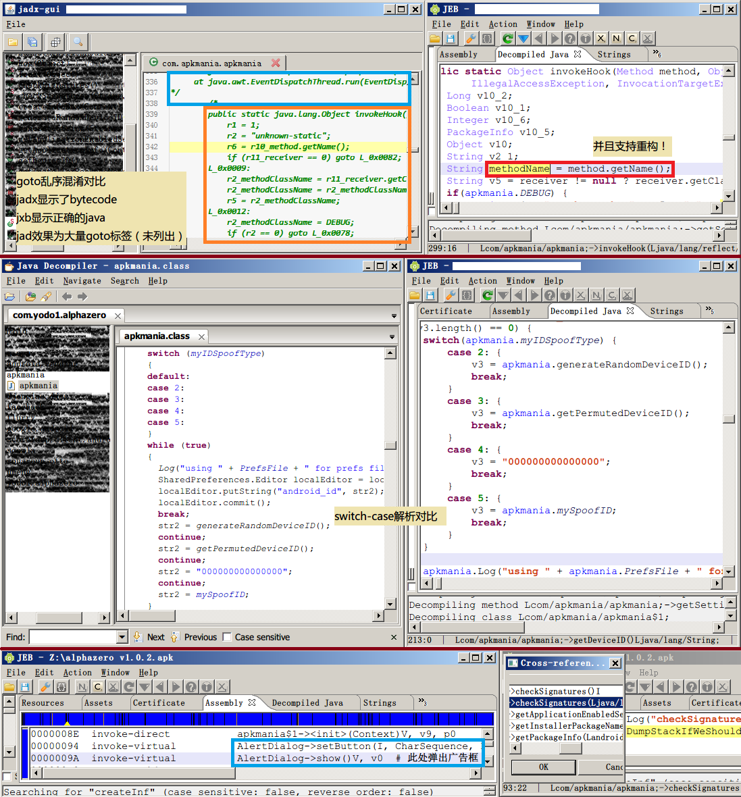Click Next search icon in Find bar
Viewport: 741px width, 797px height.
click(138, 637)
